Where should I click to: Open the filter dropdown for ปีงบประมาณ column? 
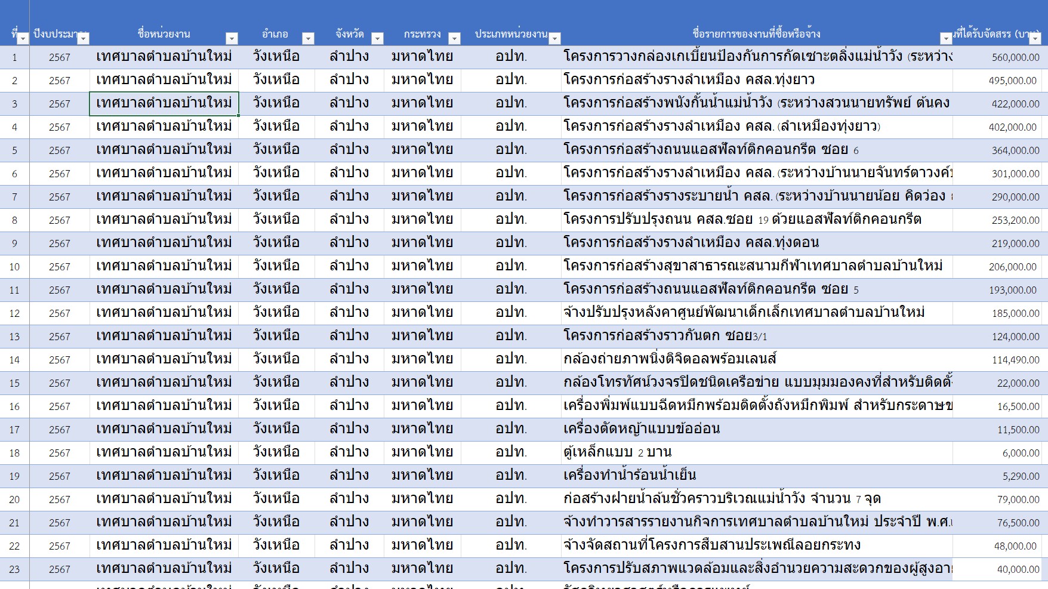pyautogui.click(x=84, y=39)
